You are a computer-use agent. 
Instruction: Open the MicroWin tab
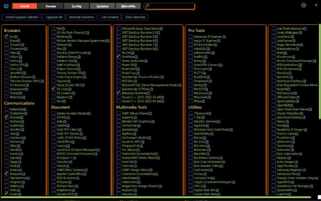[x=128, y=6]
